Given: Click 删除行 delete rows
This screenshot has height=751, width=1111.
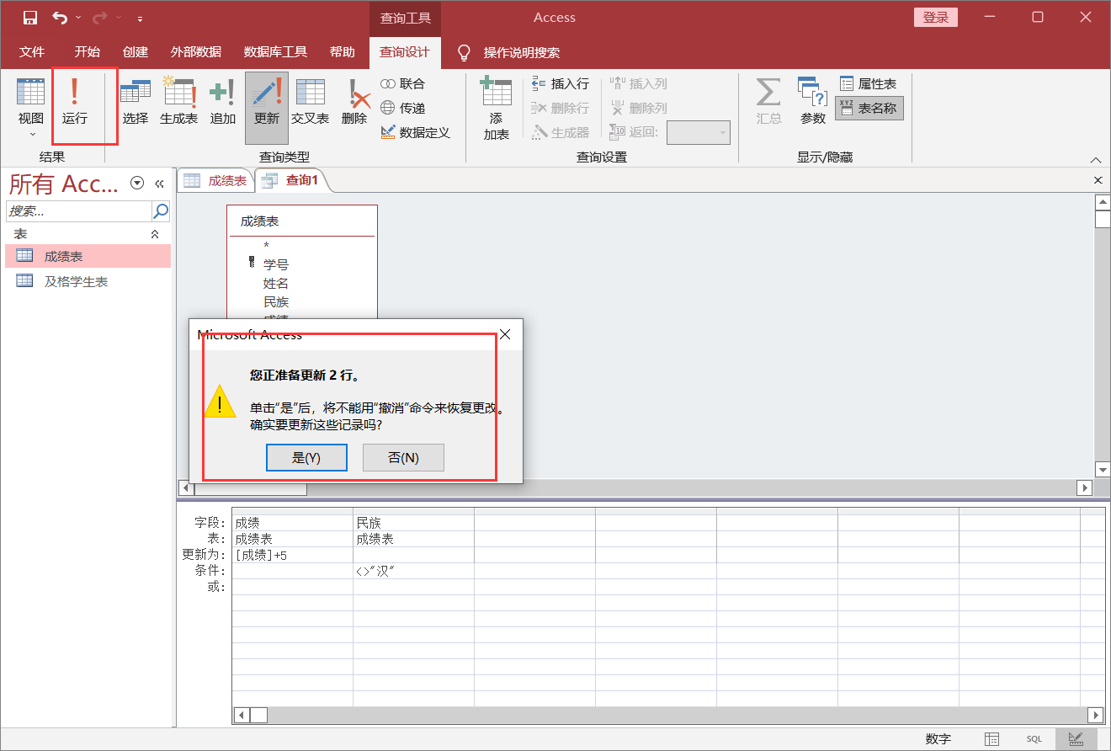Looking at the screenshot, I should (561, 108).
